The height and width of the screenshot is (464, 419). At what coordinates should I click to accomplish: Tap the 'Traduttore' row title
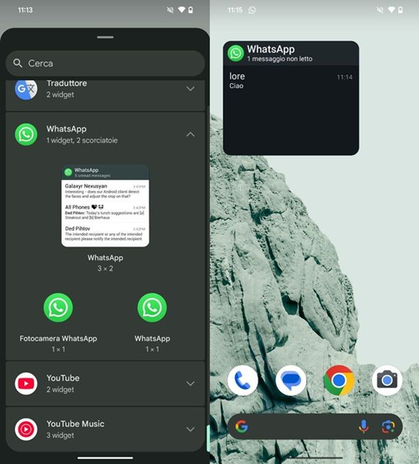tap(67, 83)
